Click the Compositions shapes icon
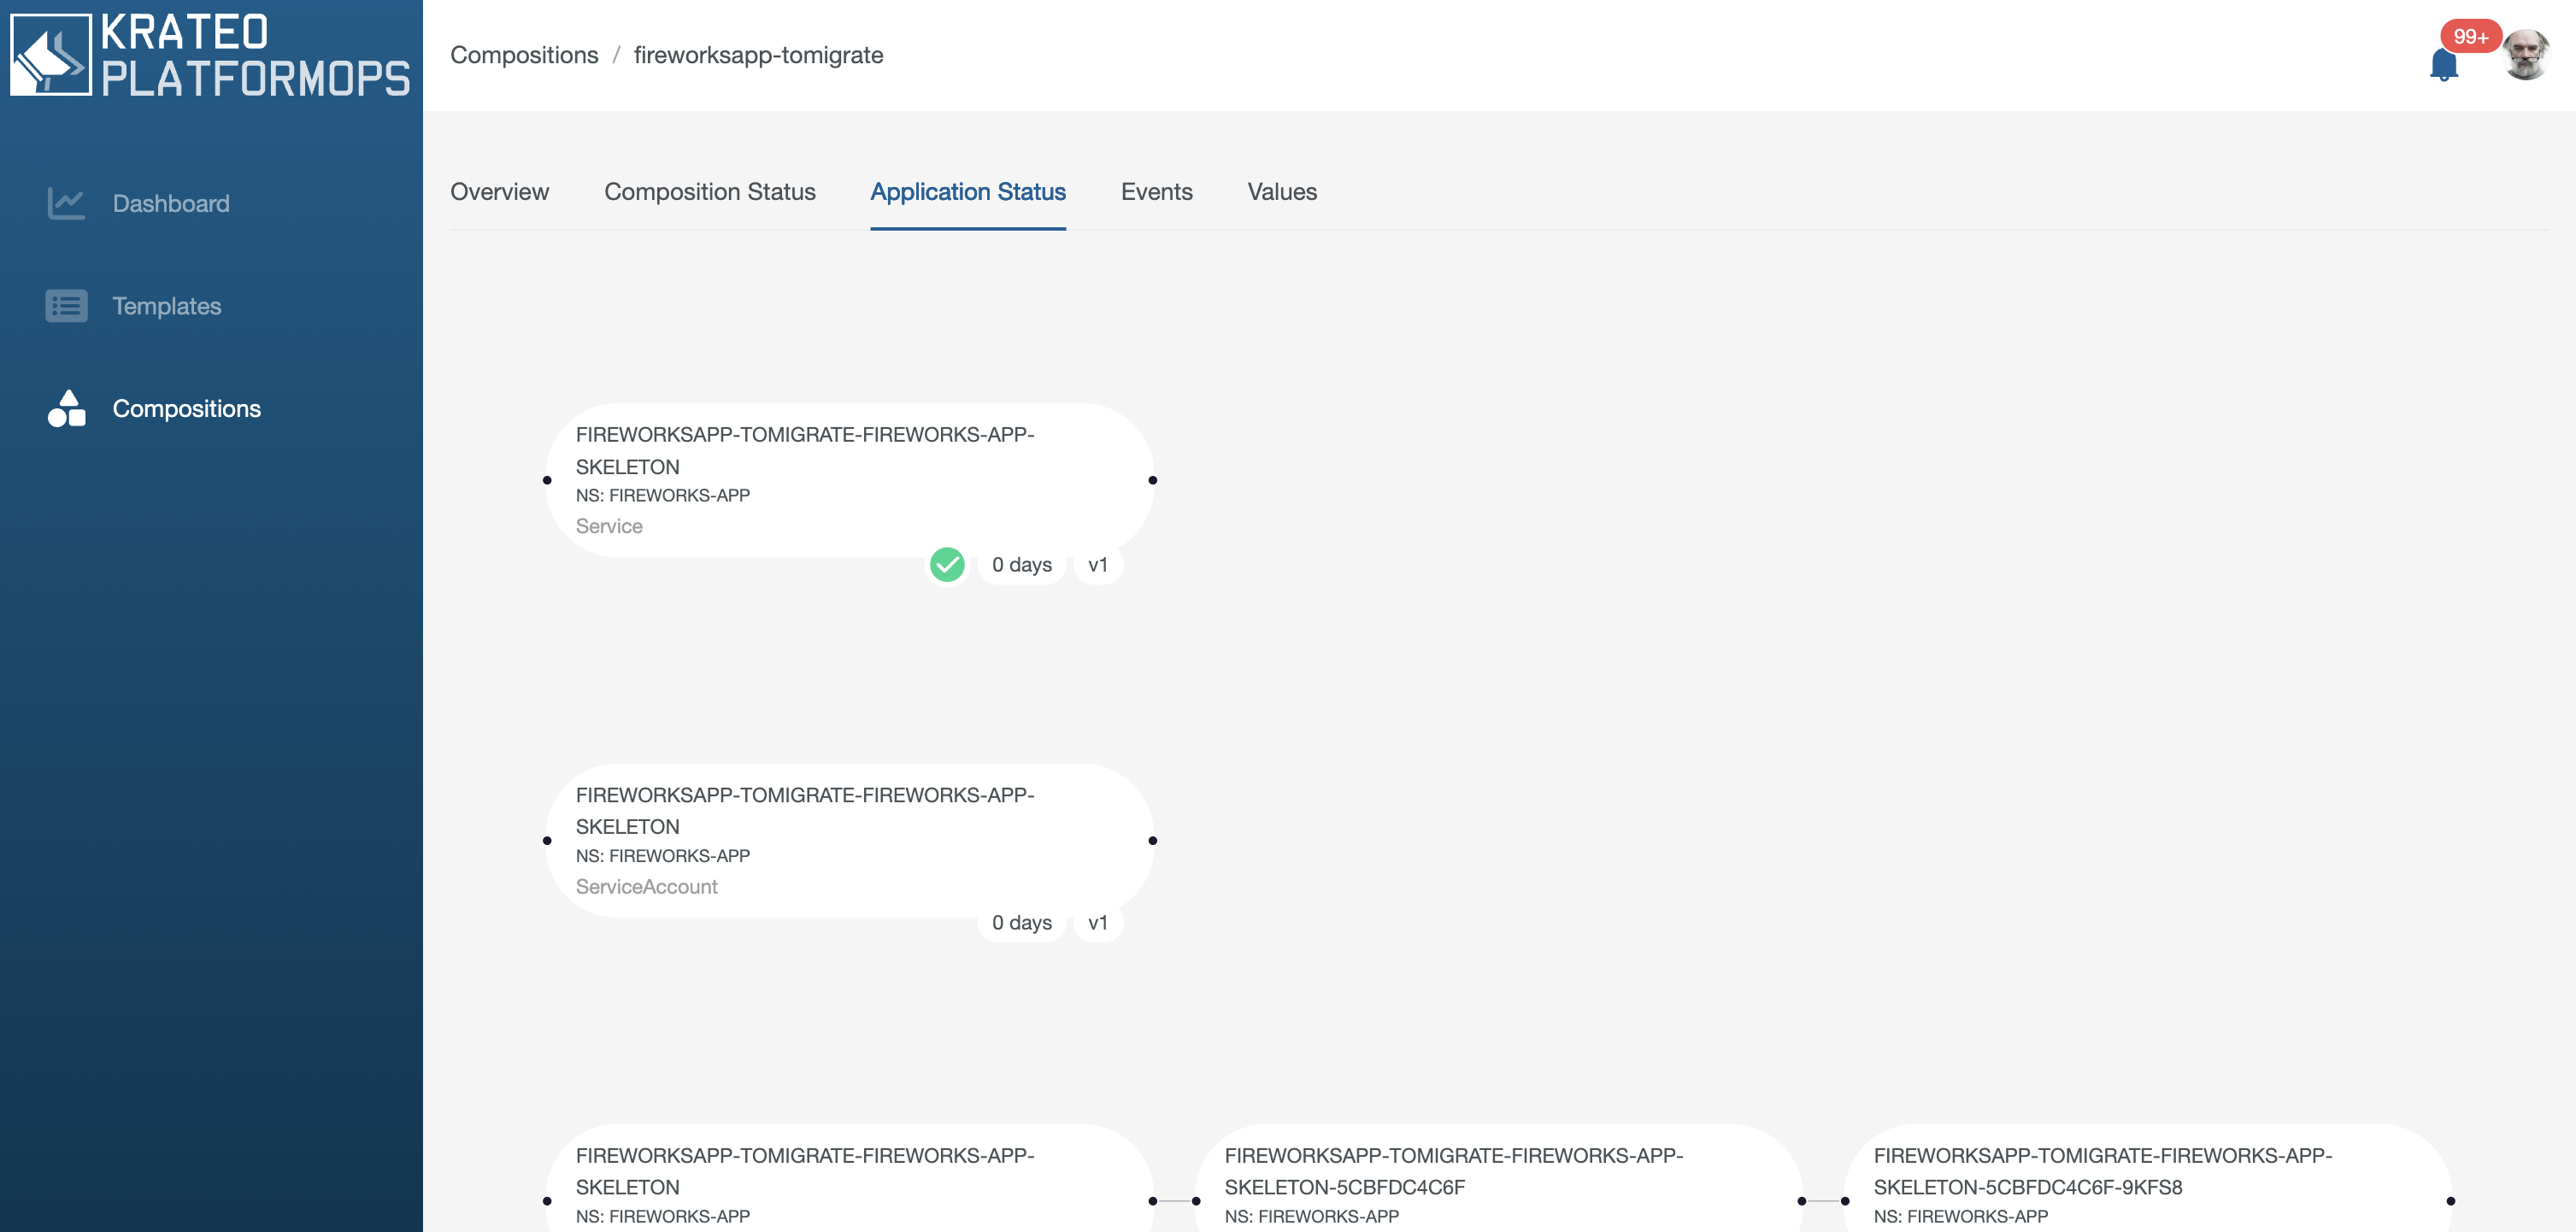 (x=66, y=408)
